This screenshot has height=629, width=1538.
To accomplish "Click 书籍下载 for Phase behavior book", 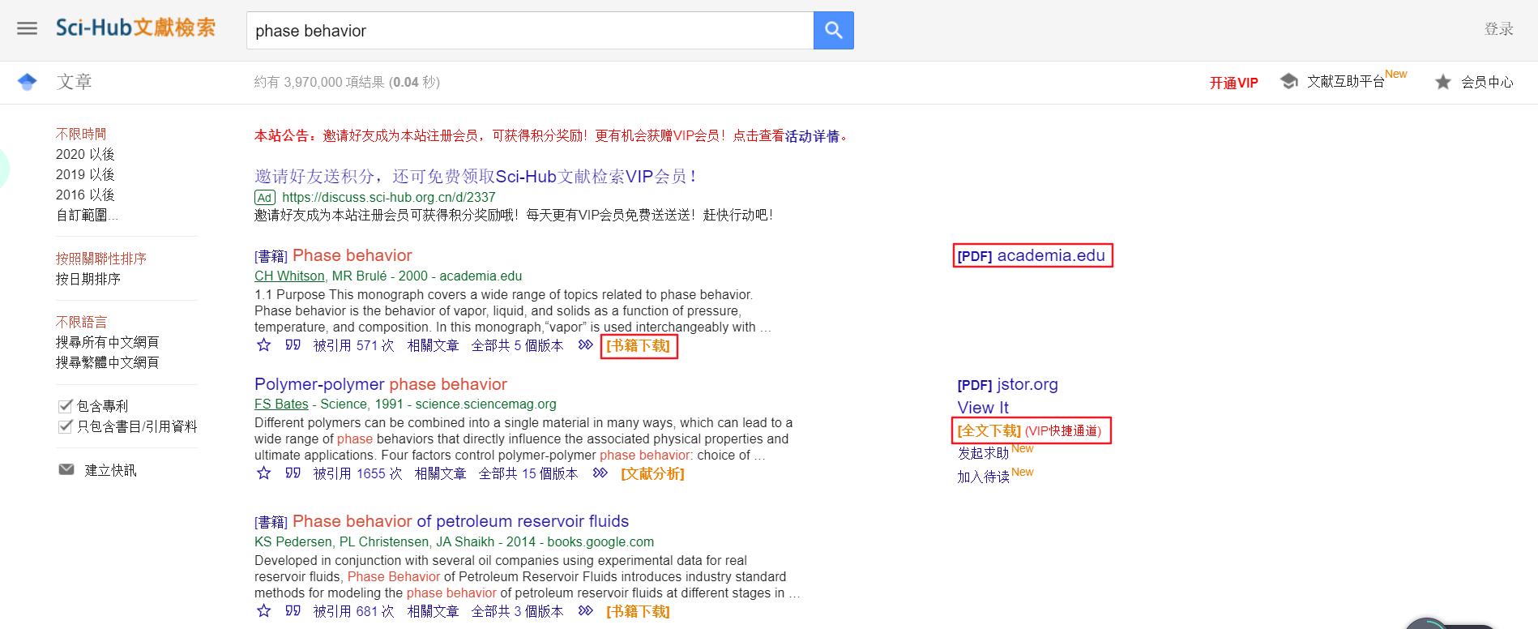I will [639, 346].
